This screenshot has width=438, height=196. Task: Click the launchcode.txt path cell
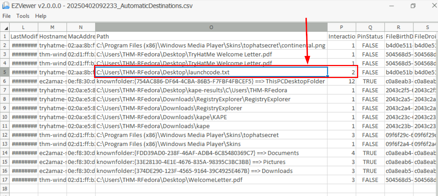211,72
